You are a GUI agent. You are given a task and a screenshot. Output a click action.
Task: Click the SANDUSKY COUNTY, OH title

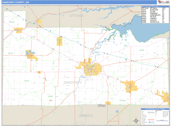point(15,2)
